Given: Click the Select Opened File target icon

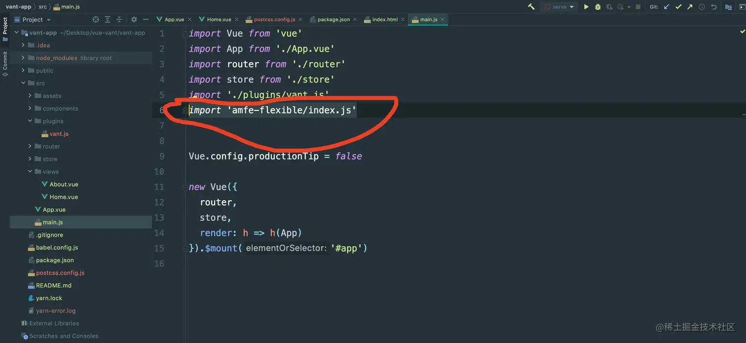Looking at the screenshot, I should [x=96, y=20].
